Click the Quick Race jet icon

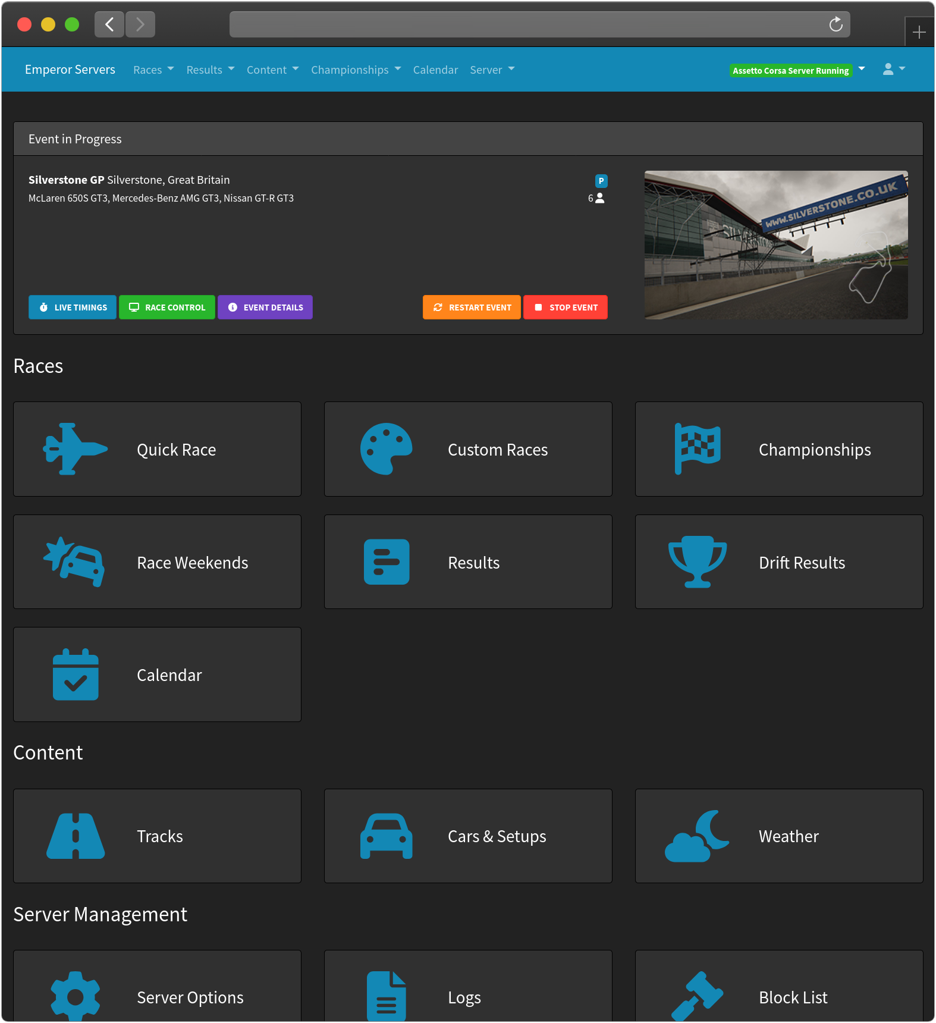(76, 449)
